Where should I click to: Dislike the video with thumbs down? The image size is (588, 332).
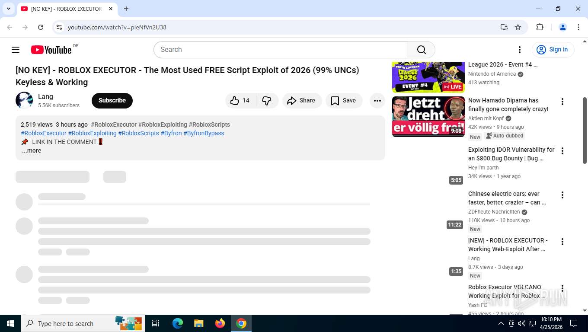pos(267,100)
